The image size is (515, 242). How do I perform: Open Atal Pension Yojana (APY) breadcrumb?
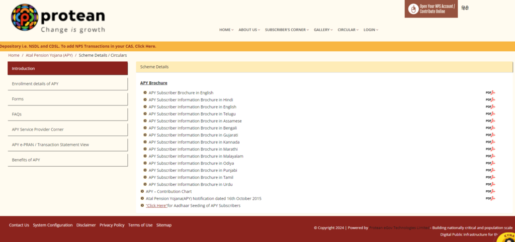click(49, 55)
